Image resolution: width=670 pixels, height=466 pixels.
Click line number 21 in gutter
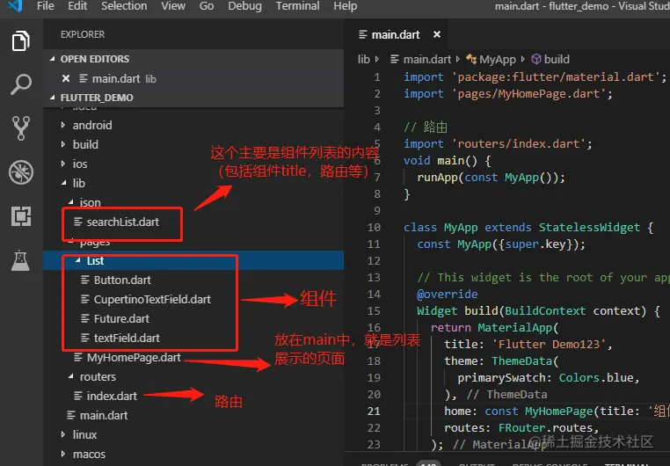pyautogui.click(x=374, y=411)
